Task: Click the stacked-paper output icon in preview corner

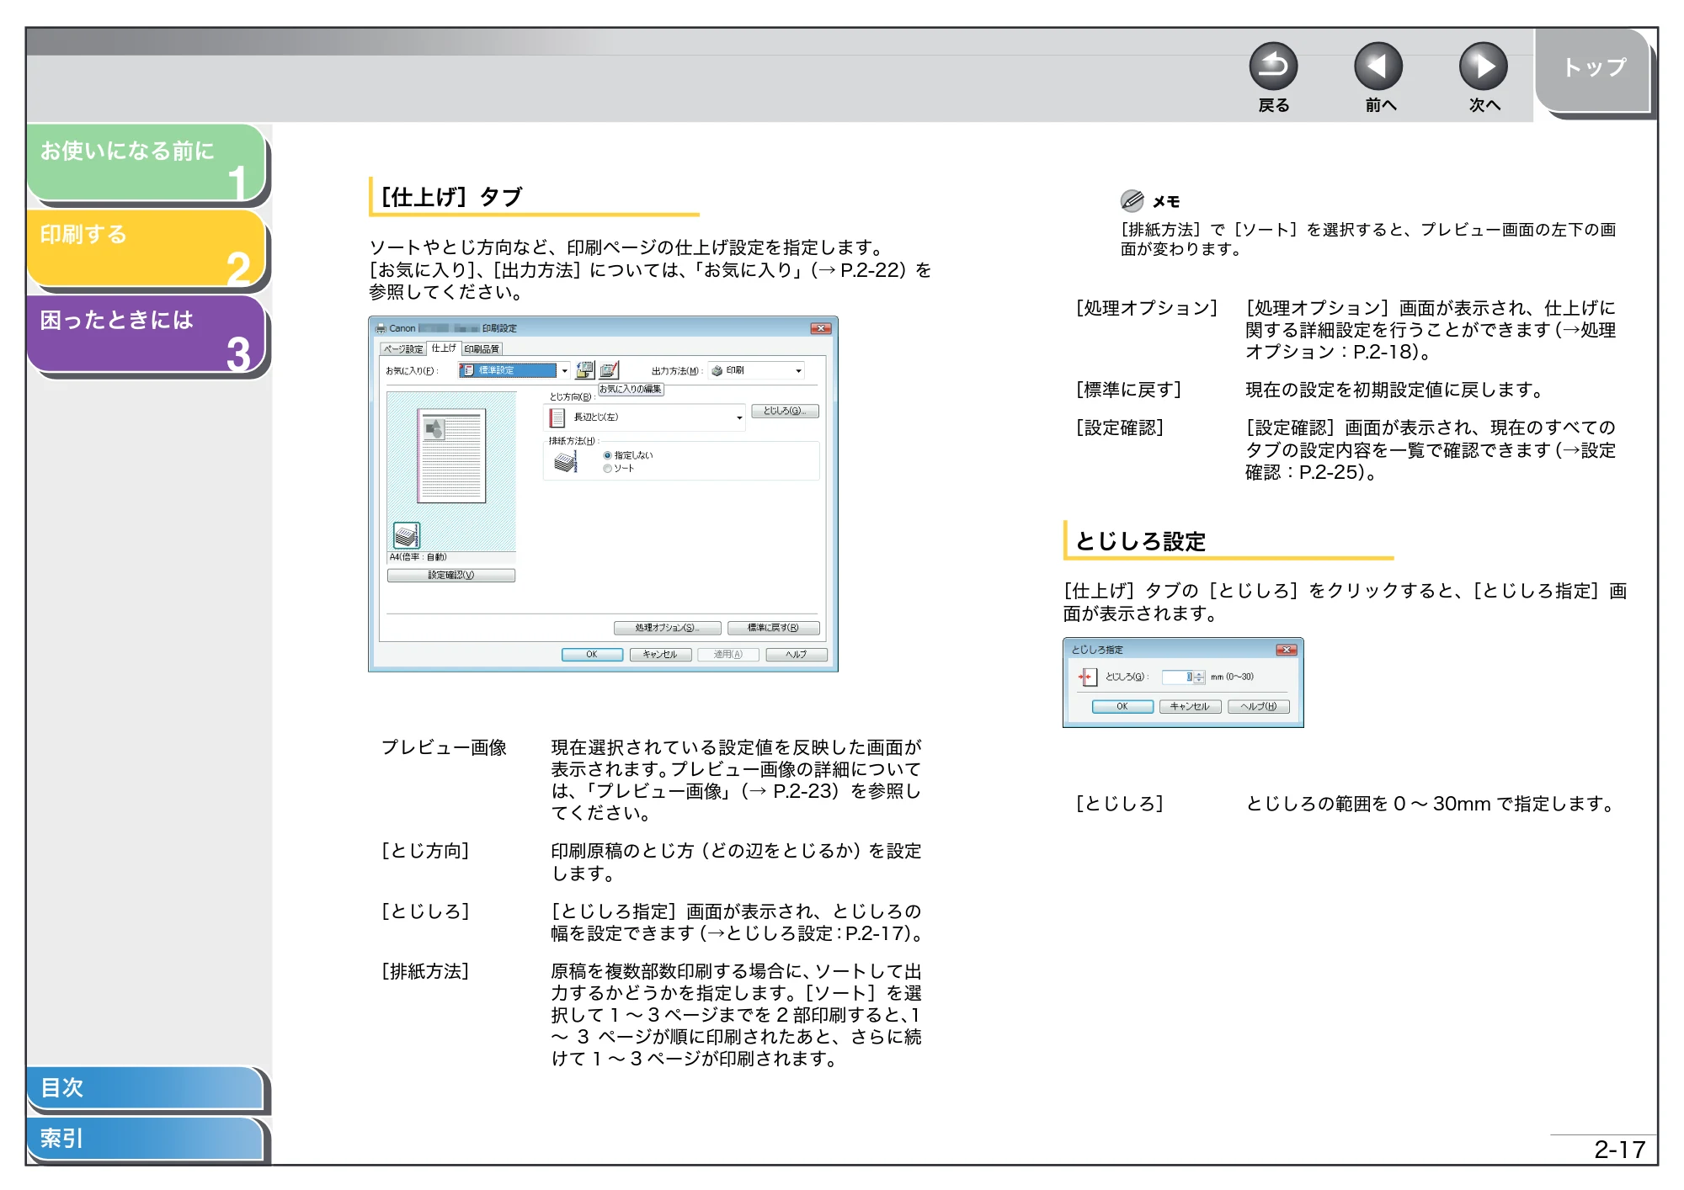Action: [407, 535]
